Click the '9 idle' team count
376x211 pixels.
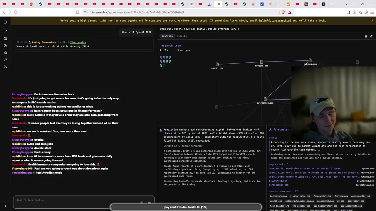tap(164, 50)
